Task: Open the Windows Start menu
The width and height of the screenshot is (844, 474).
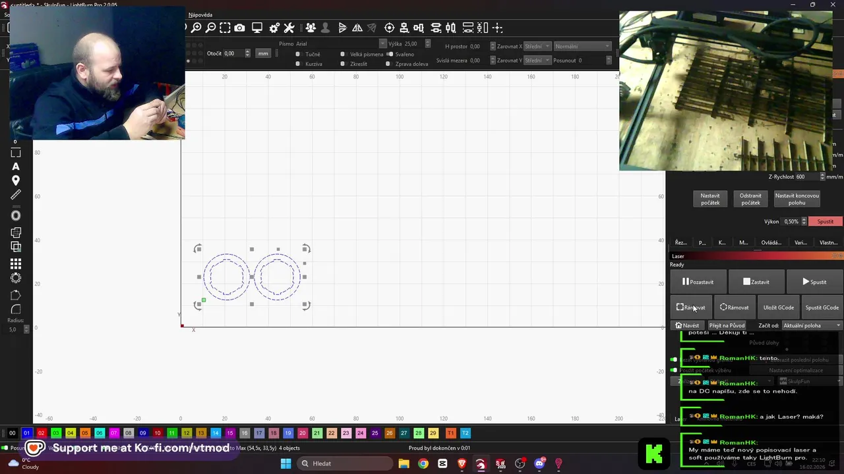Action: tap(286, 463)
